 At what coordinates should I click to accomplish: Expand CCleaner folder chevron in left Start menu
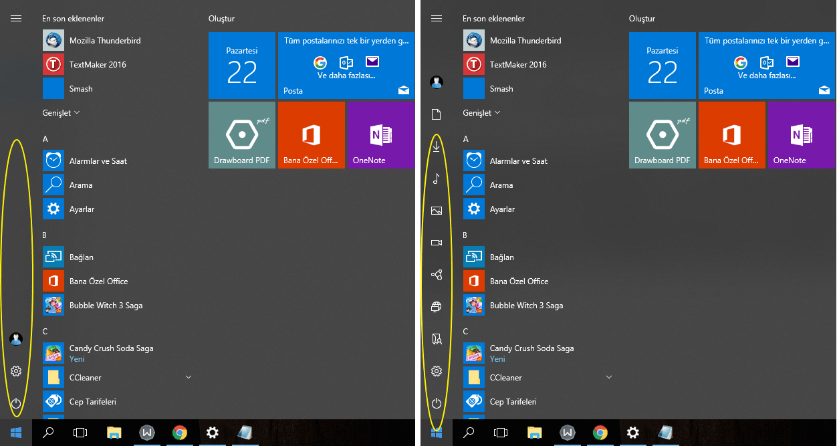189,377
